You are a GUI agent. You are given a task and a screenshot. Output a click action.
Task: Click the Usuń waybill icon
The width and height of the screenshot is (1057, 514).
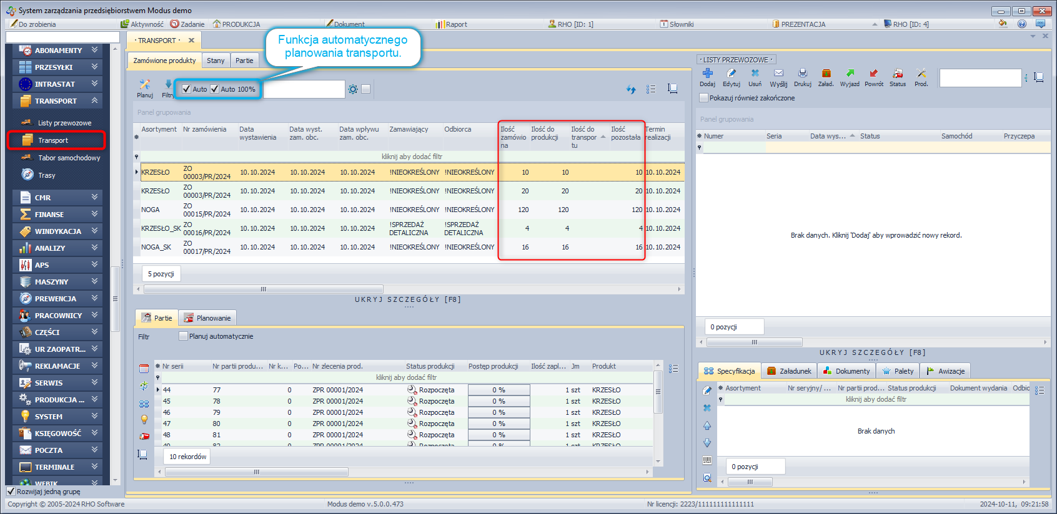point(755,74)
